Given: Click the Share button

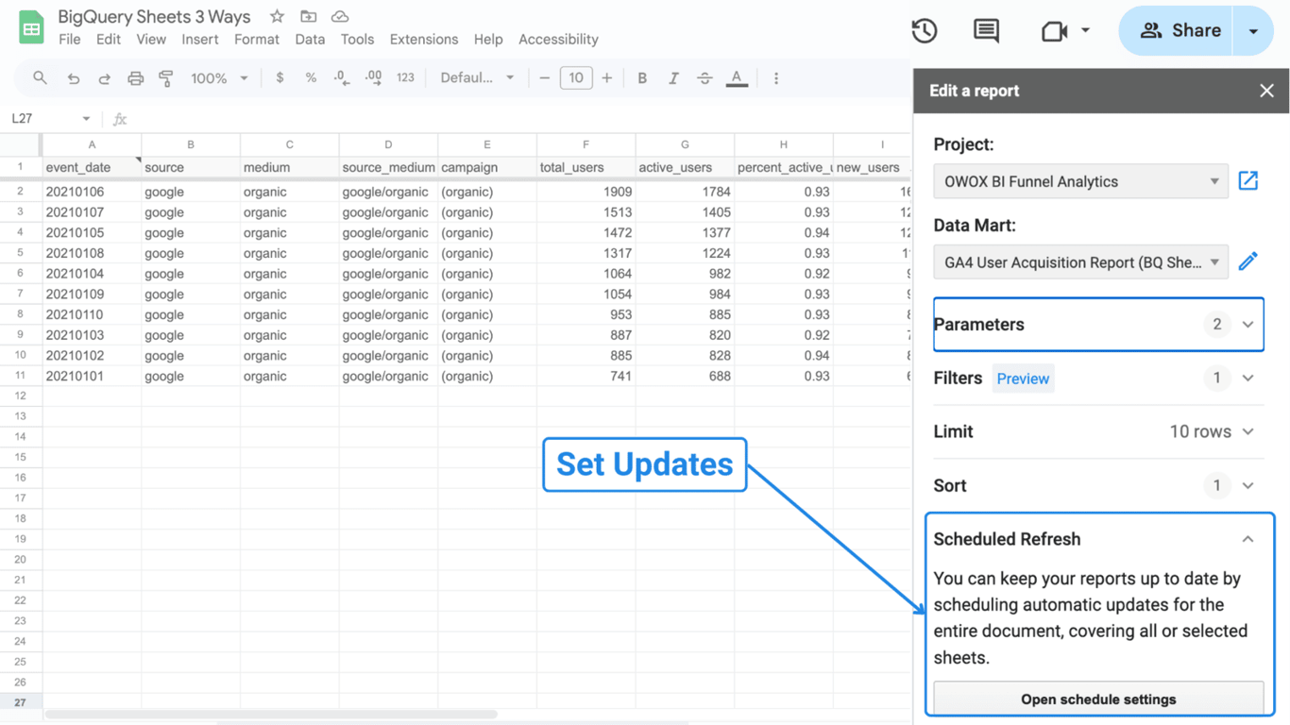Looking at the screenshot, I should point(1178,31).
